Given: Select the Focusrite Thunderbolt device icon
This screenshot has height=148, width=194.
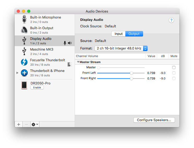Looking at the screenshot, I should point(24,62).
